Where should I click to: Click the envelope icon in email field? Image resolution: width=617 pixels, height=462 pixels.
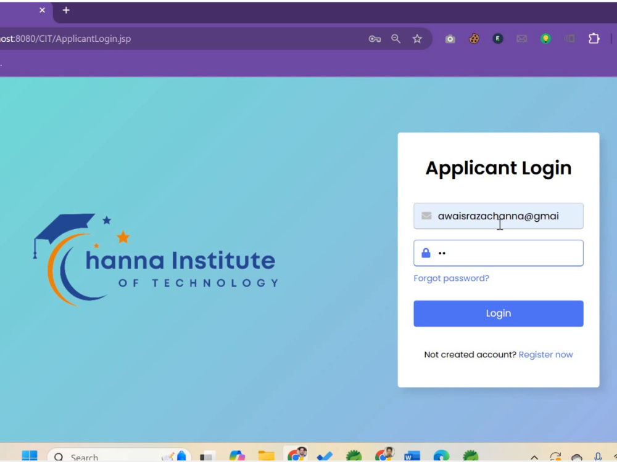[426, 216]
